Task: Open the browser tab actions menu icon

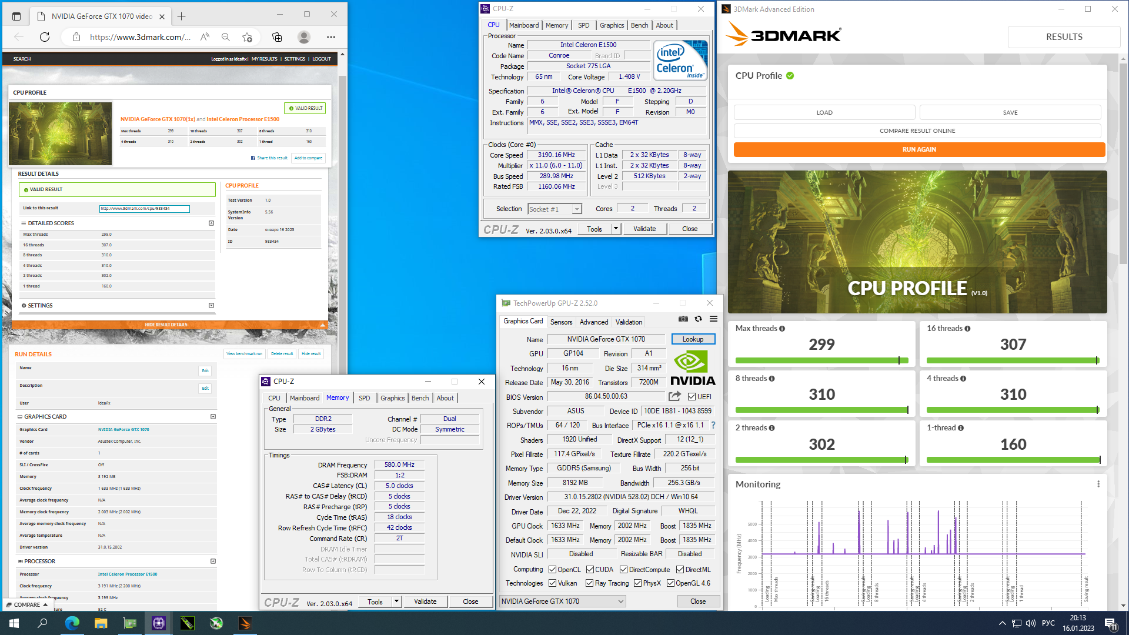Action: pos(16,16)
